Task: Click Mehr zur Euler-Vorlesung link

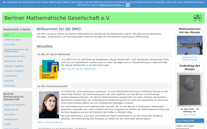Action: (x=50, y=122)
